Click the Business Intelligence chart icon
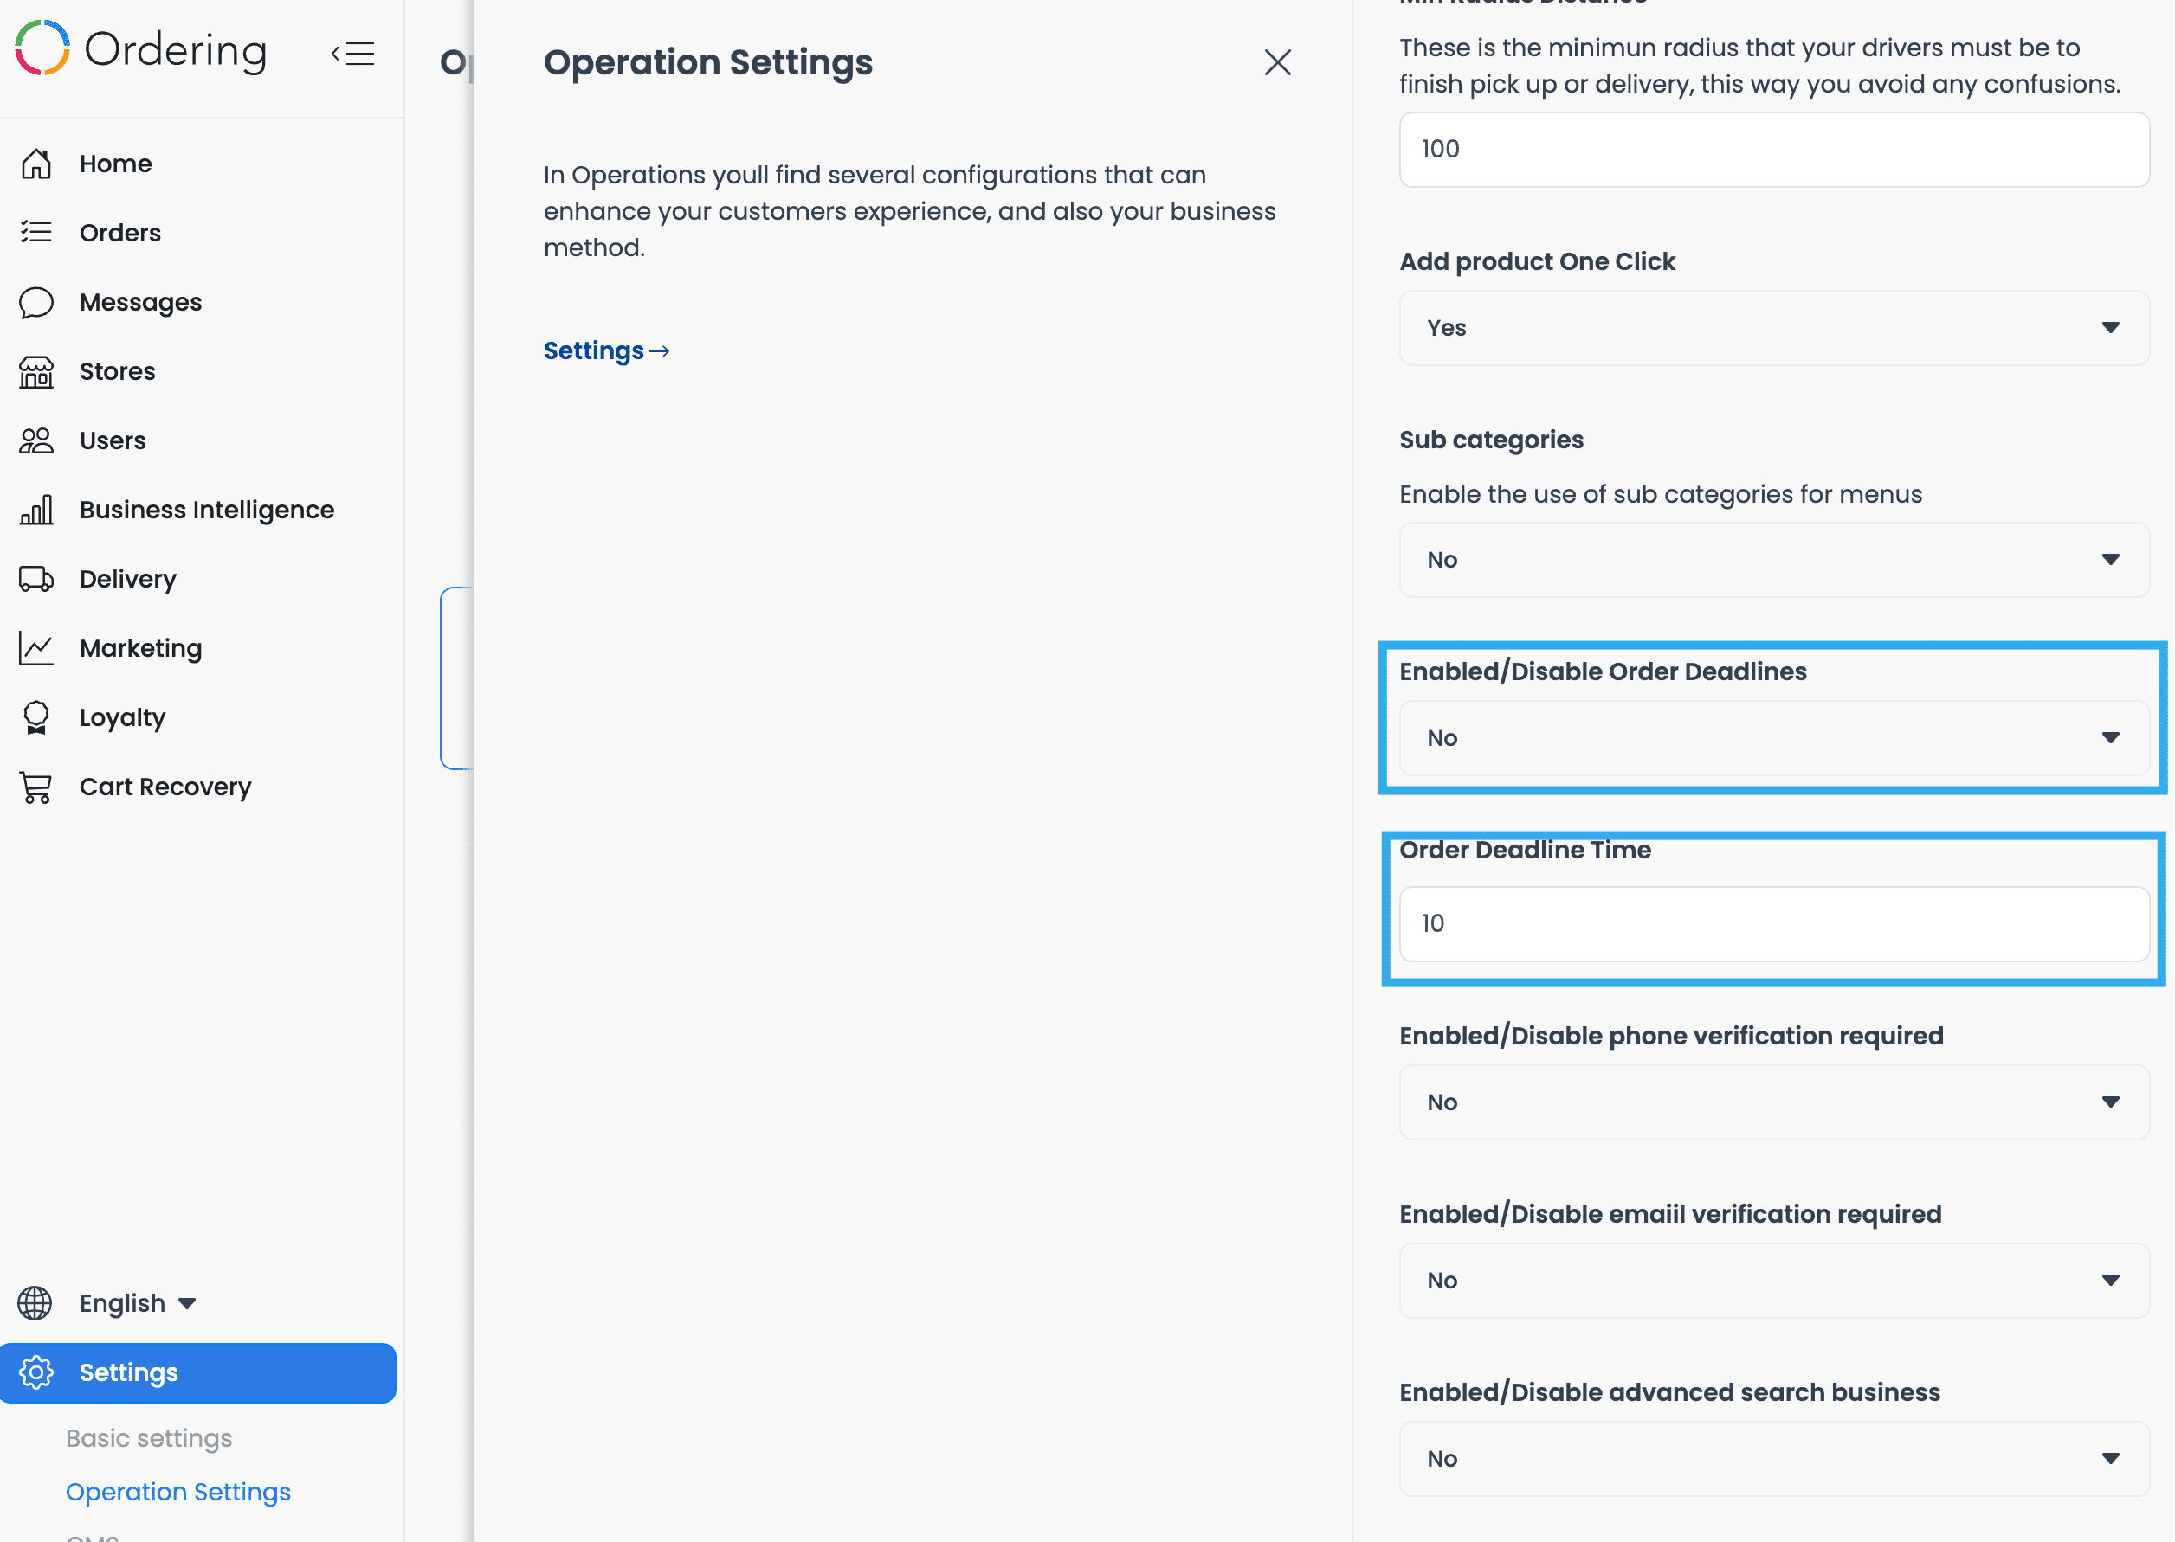This screenshot has width=2175, height=1542. coord(36,510)
